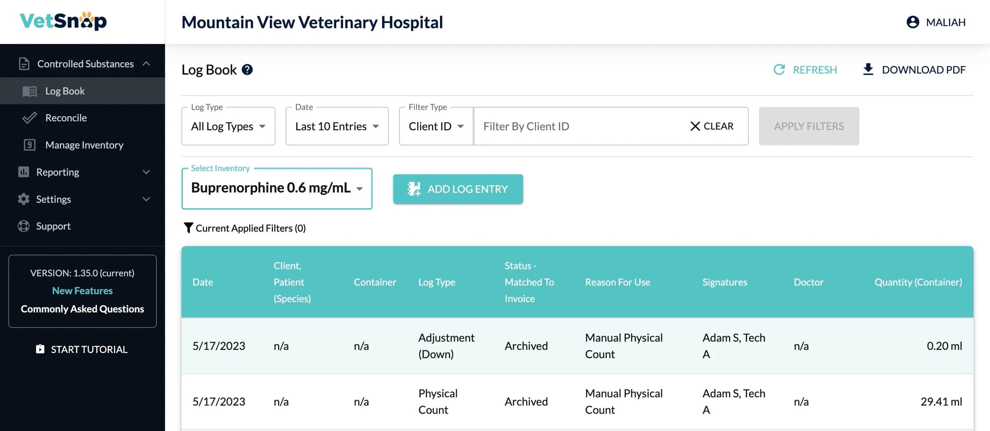Click the Refresh icon

pos(779,70)
